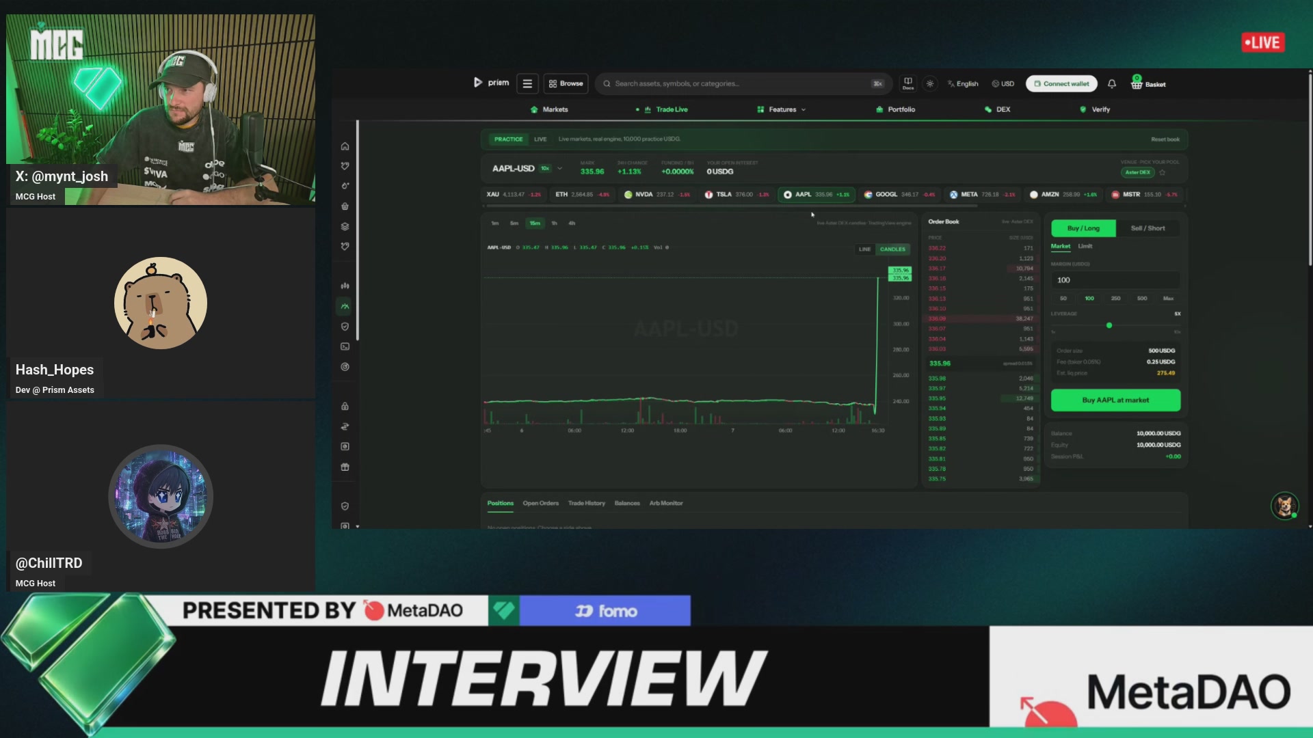Switch to PRACTICE mode
The image size is (1313, 738).
point(508,139)
